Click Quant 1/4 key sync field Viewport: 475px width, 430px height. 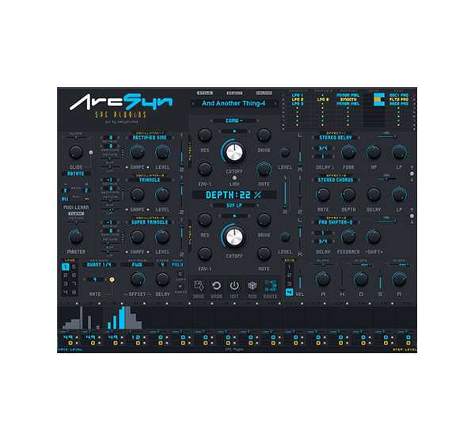(99, 264)
